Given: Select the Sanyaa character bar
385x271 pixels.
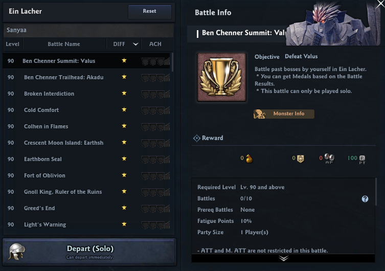Looking at the screenshot, I should [88, 31].
